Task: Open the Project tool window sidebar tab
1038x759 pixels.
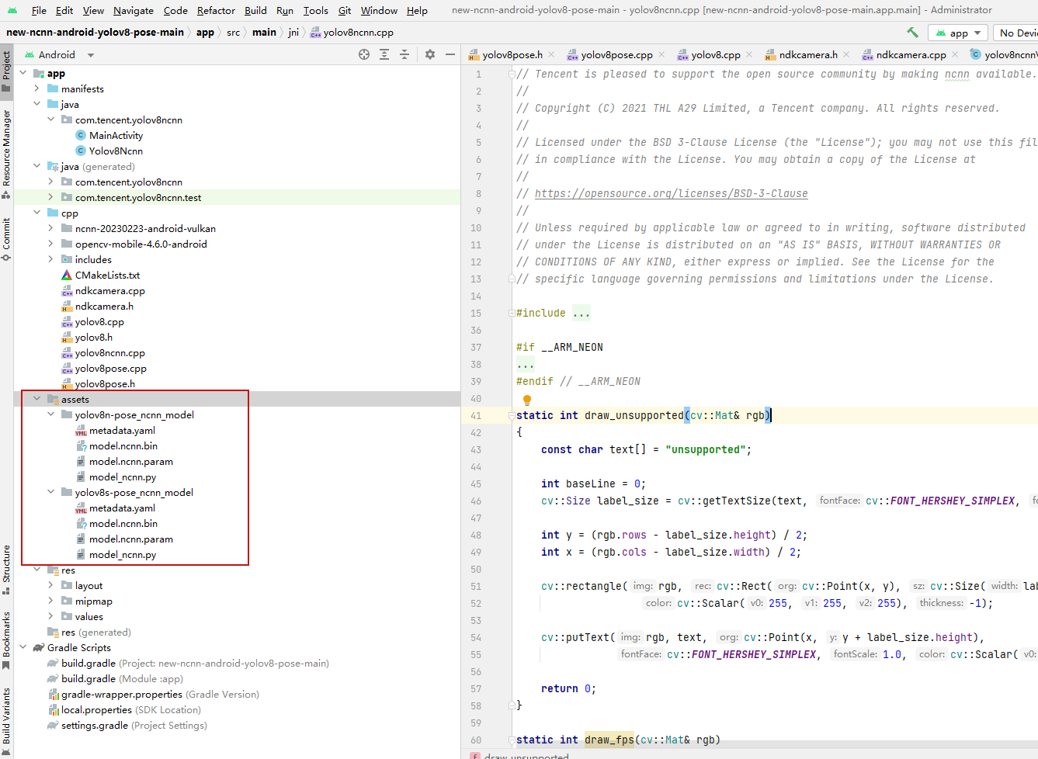Action: [6, 71]
